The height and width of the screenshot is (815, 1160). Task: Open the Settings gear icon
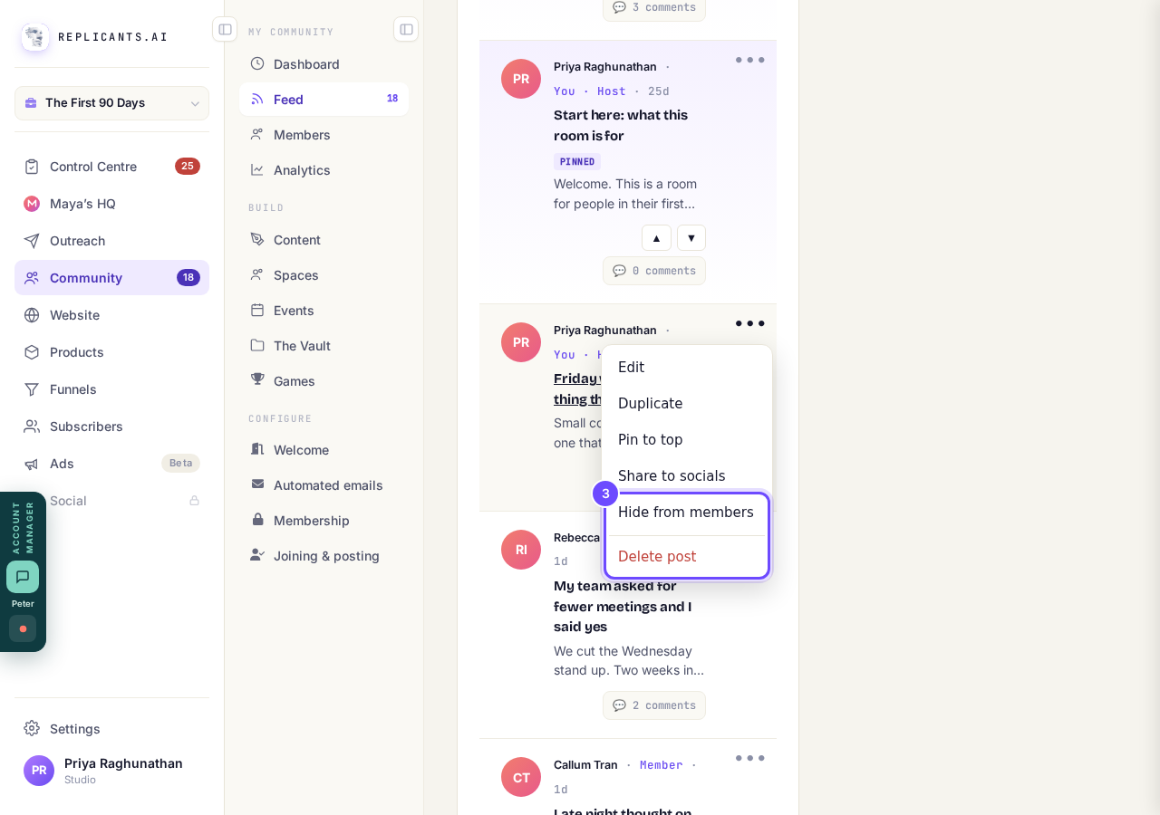click(32, 728)
